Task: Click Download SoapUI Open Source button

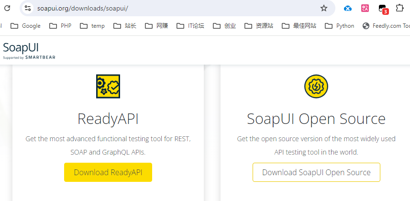Action: pyautogui.click(x=316, y=172)
